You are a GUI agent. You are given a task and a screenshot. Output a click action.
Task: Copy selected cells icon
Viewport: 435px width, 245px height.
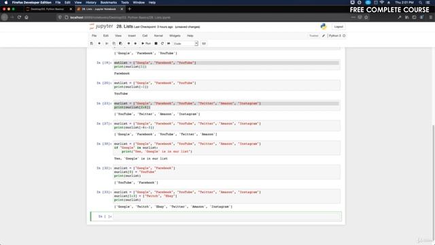tap(114, 44)
